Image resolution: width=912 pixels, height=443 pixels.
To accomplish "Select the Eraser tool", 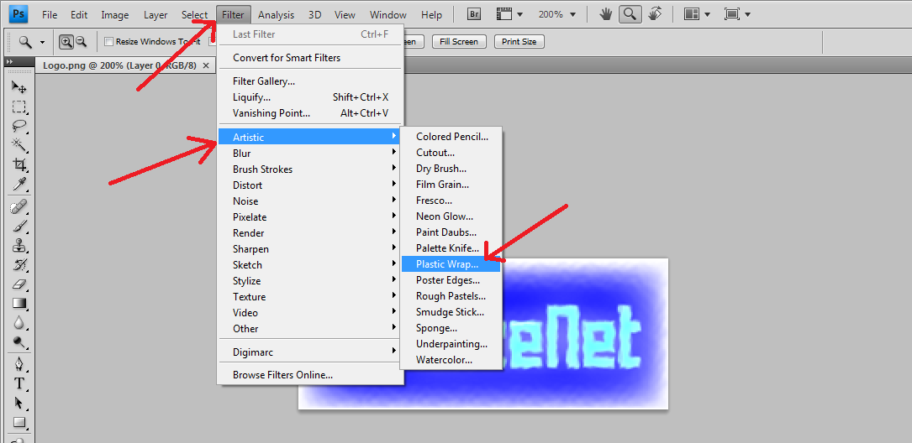I will pos(19,284).
